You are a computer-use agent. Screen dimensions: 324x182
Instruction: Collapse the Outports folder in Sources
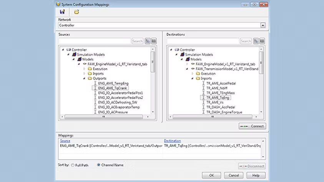coord(85,78)
